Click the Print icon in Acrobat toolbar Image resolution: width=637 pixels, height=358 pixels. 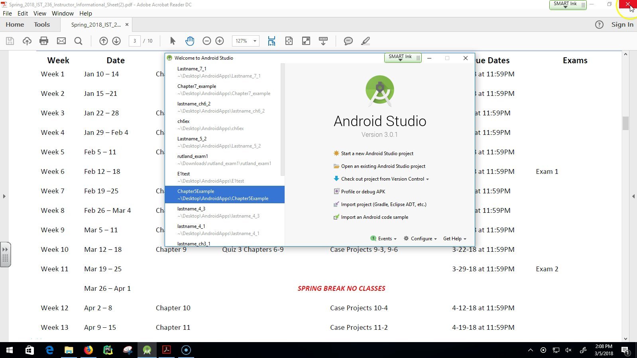coord(44,41)
